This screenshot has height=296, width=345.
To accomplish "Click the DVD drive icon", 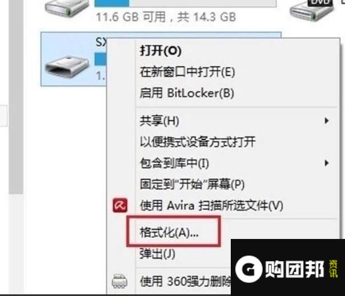I will click(x=311, y=10).
